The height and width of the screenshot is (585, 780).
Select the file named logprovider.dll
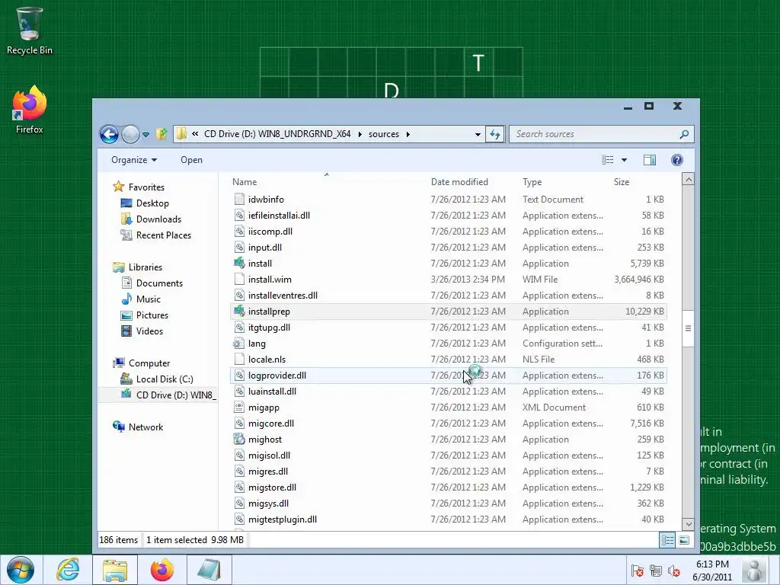pyautogui.click(x=277, y=375)
